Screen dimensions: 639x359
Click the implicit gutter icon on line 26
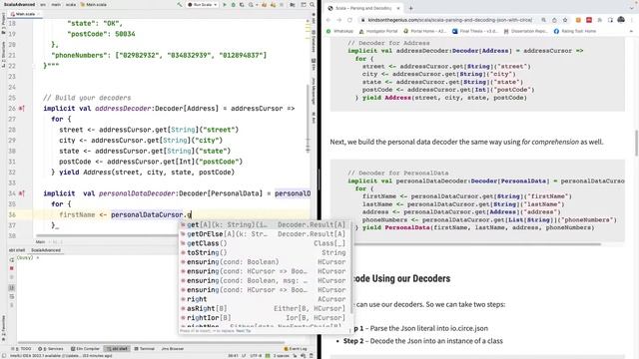21,109
